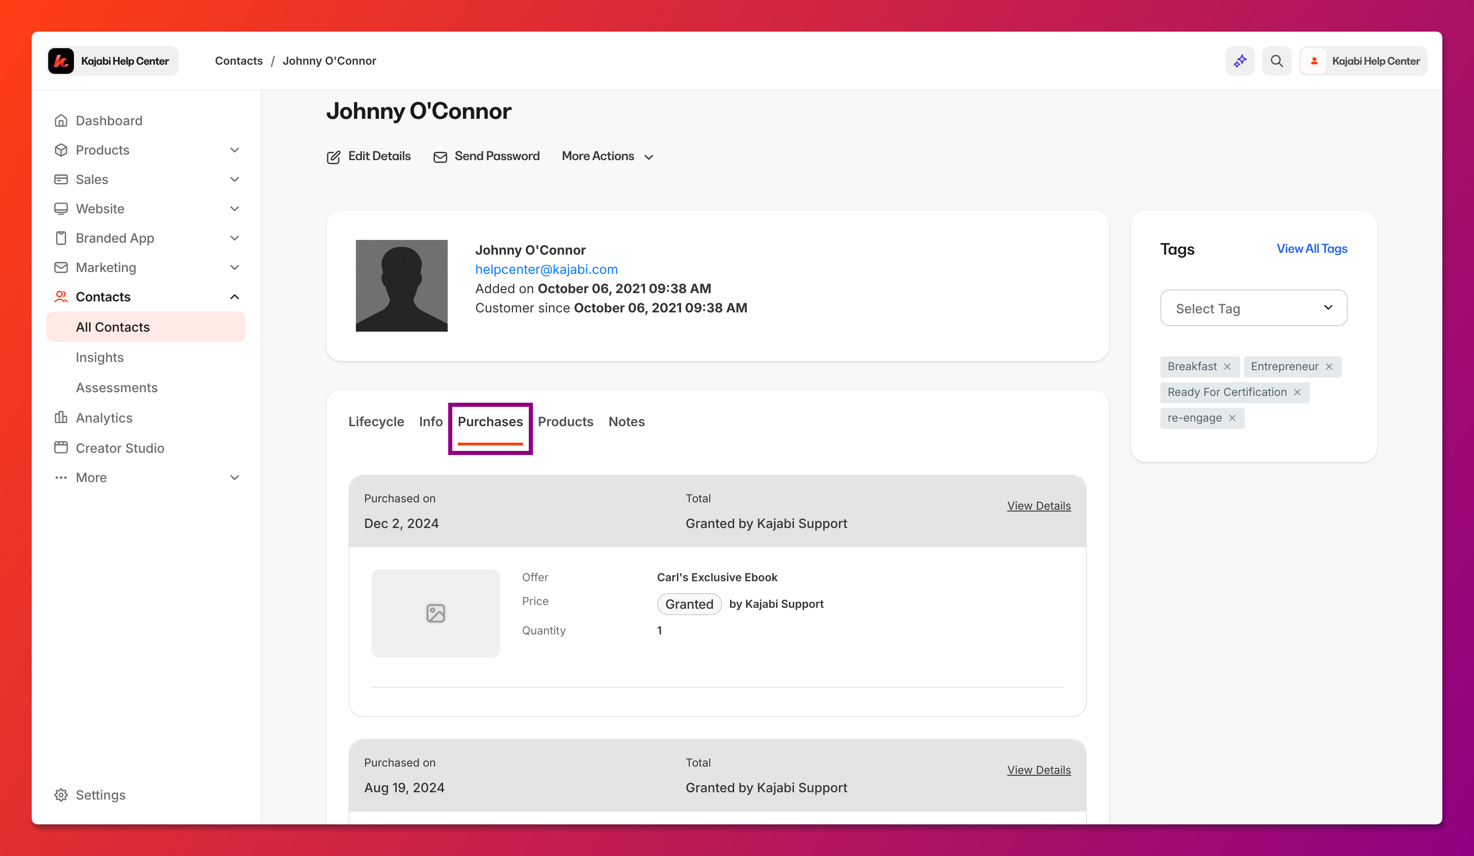Click the Branded App phone icon

[x=61, y=238]
